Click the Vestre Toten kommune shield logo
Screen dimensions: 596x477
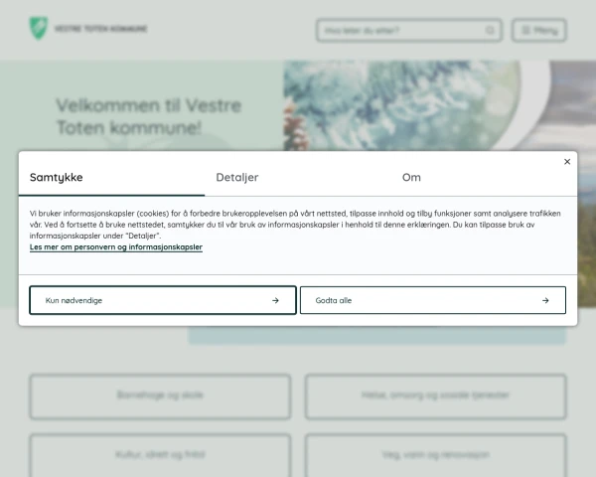click(39, 28)
